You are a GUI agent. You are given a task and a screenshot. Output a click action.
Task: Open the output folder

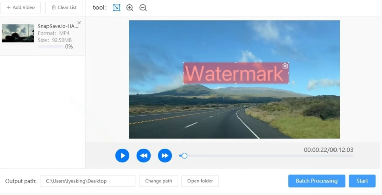200,181
